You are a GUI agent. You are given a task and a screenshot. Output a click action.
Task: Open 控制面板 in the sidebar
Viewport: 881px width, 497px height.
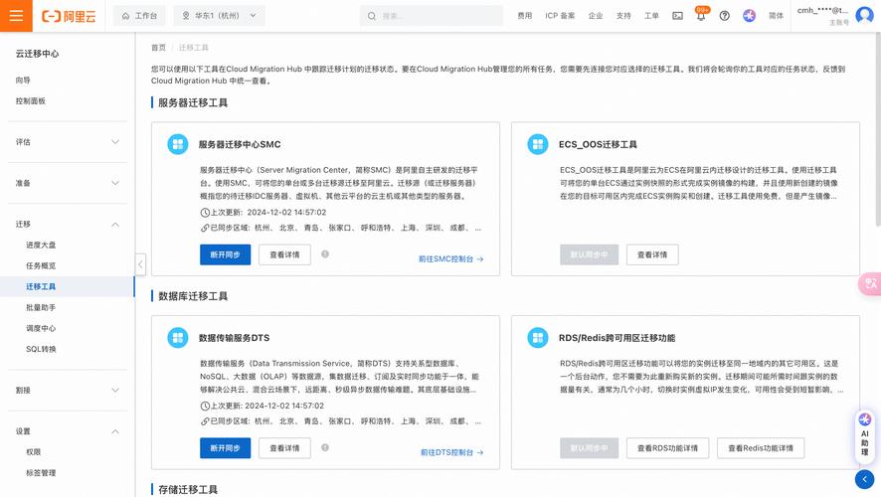tap(31, 101)
